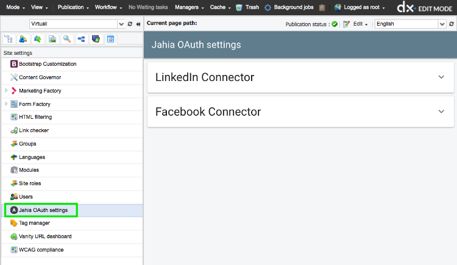Viewport: 457px width, 265px height.
Task: Open Content Governor
Action: [40, 77]
